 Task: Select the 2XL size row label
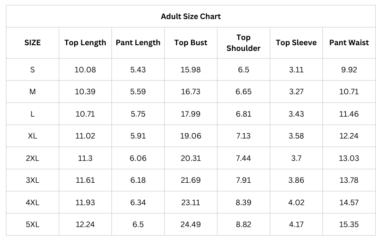tap(32, 158)
